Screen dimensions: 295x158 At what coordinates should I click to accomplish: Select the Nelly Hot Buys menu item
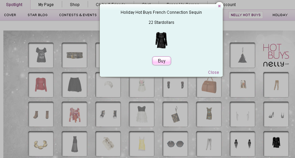(246, 15)
